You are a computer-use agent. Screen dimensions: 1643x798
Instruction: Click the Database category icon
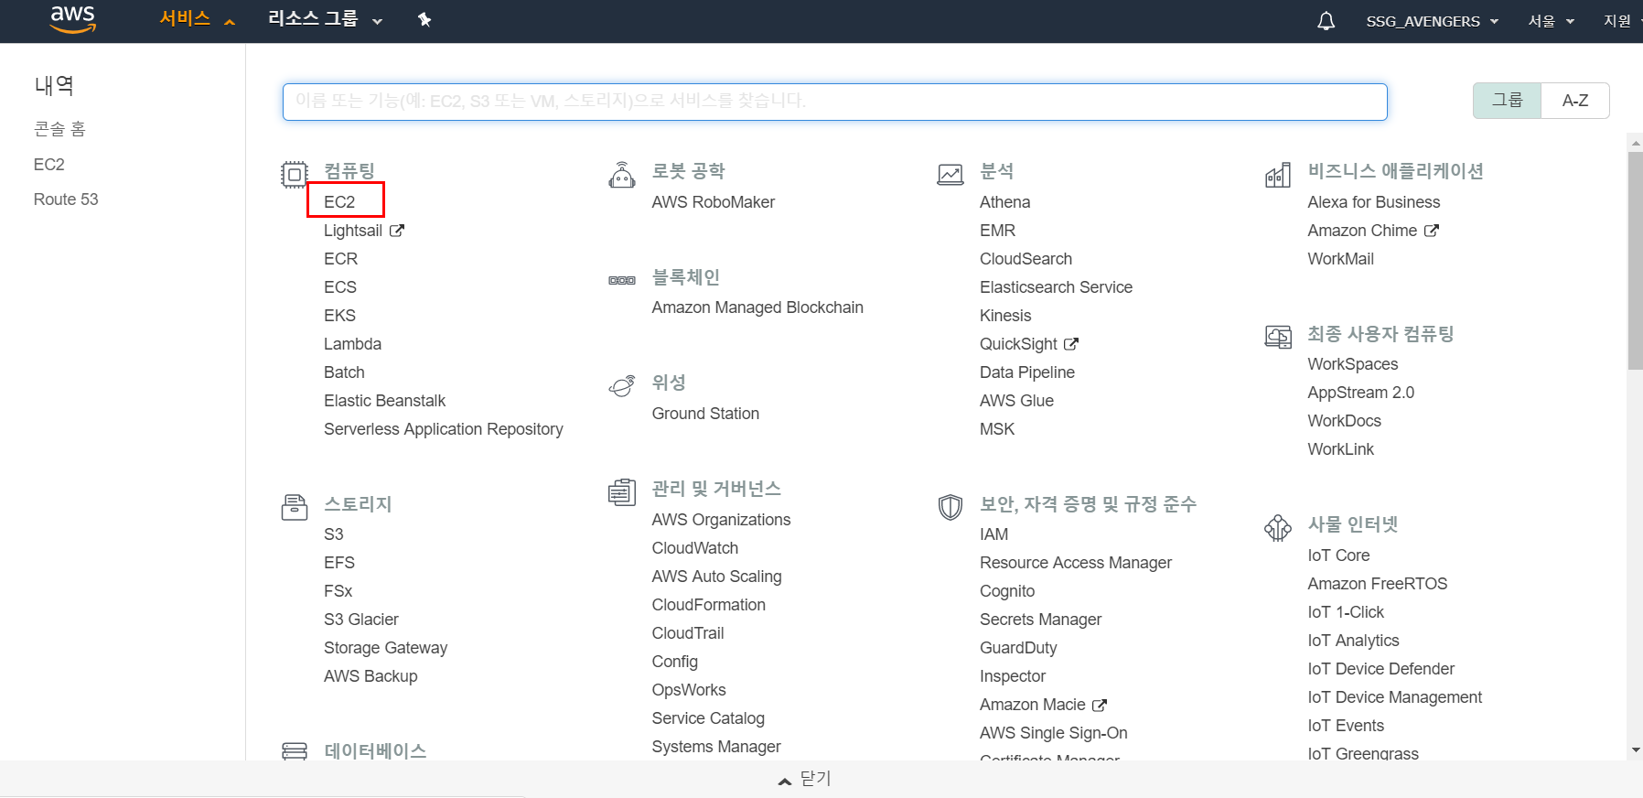coord(295,751)
